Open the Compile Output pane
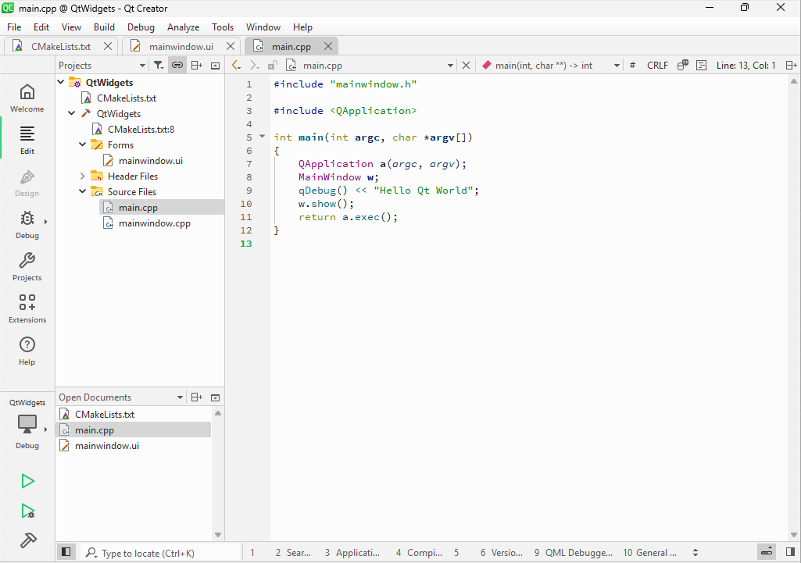Viewport: 801px width, 563px height. point(420,553)
